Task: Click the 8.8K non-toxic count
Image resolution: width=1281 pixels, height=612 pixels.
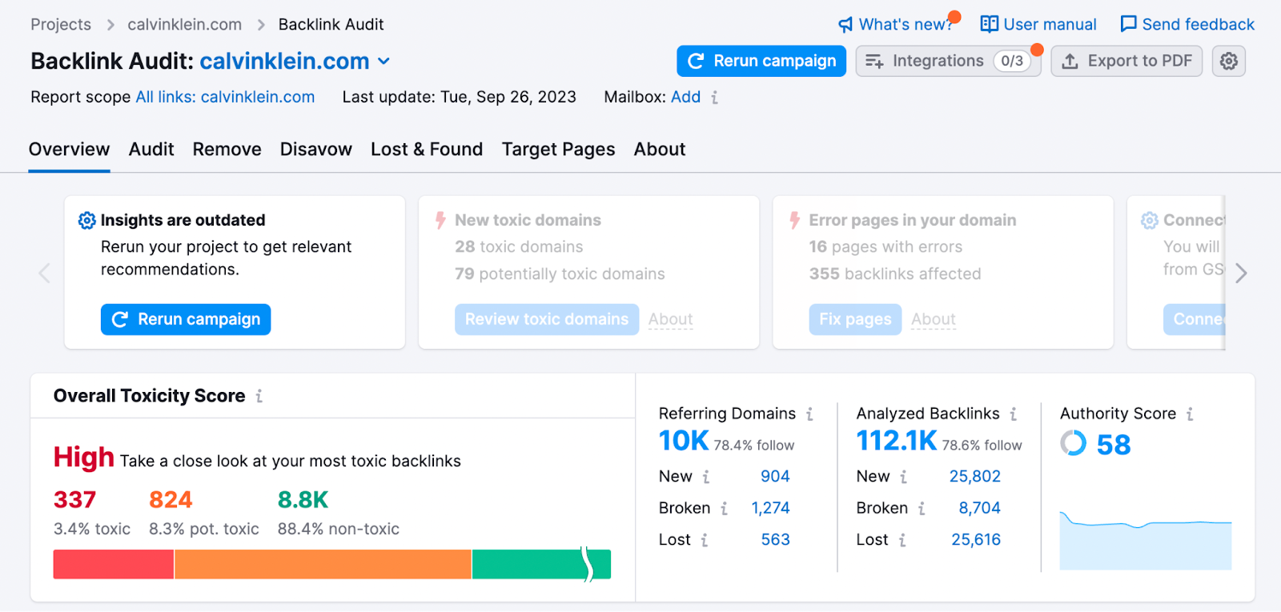Action: [303, 500]
